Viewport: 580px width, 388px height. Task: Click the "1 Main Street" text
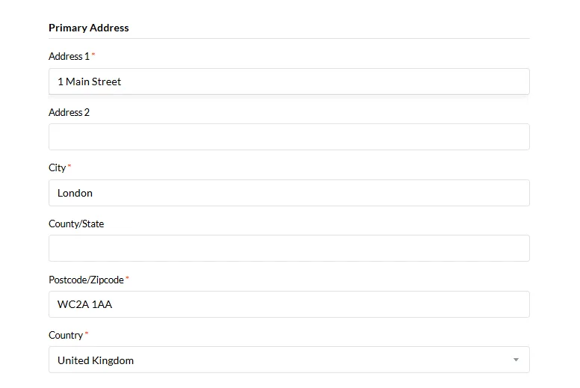[x=89, y=81]
